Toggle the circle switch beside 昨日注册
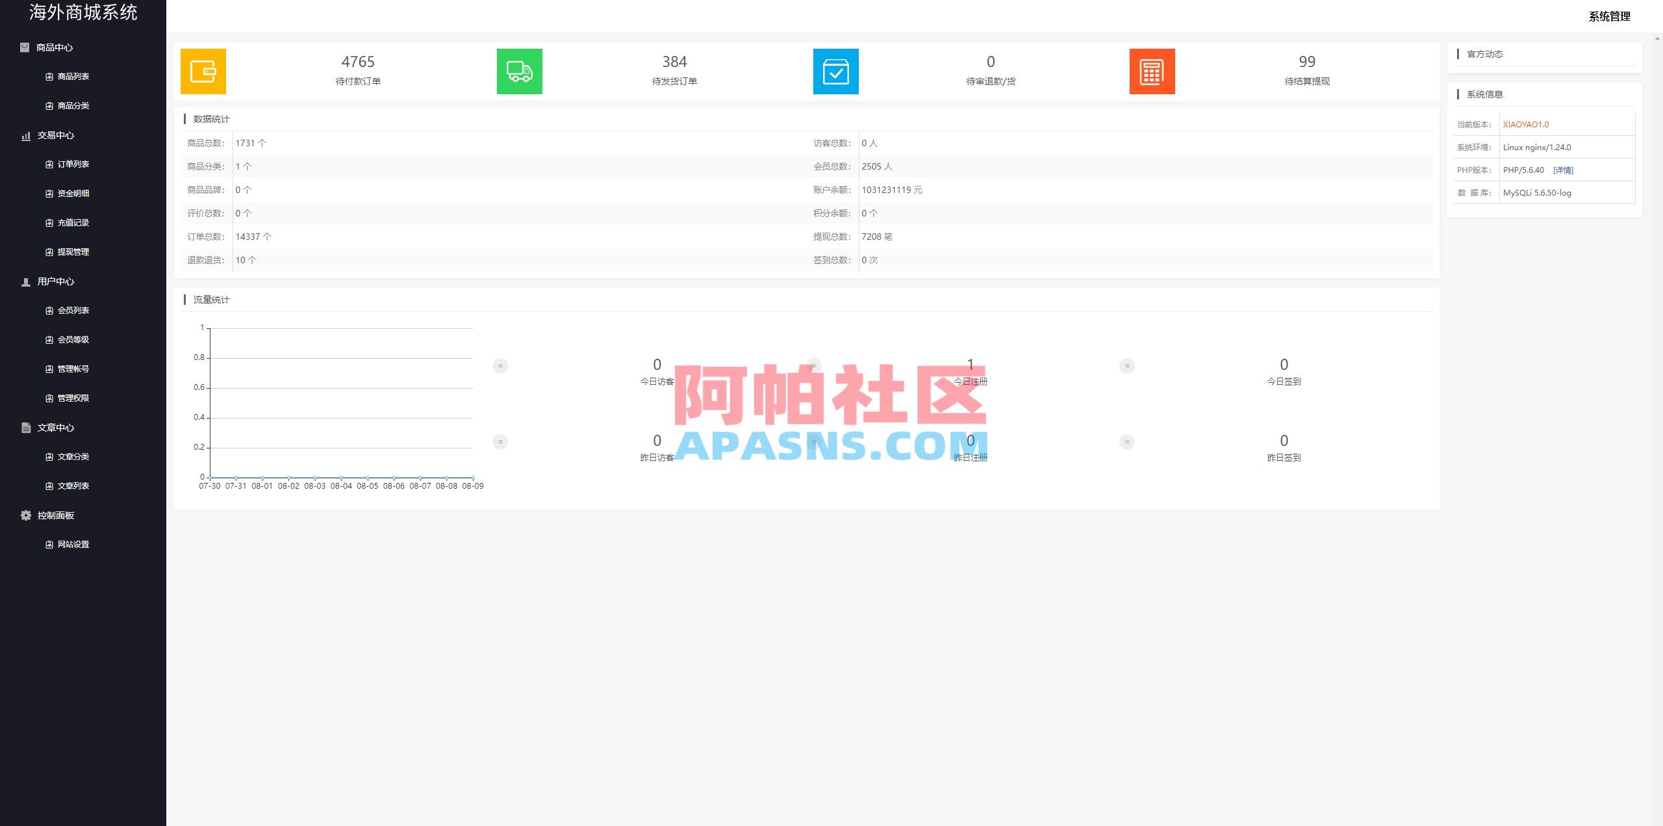The image size is (1663, 826). click(x=813, y=442)
